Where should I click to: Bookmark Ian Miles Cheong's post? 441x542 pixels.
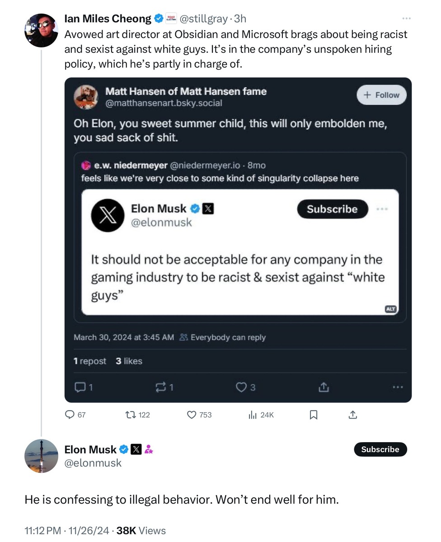(314, 415)
